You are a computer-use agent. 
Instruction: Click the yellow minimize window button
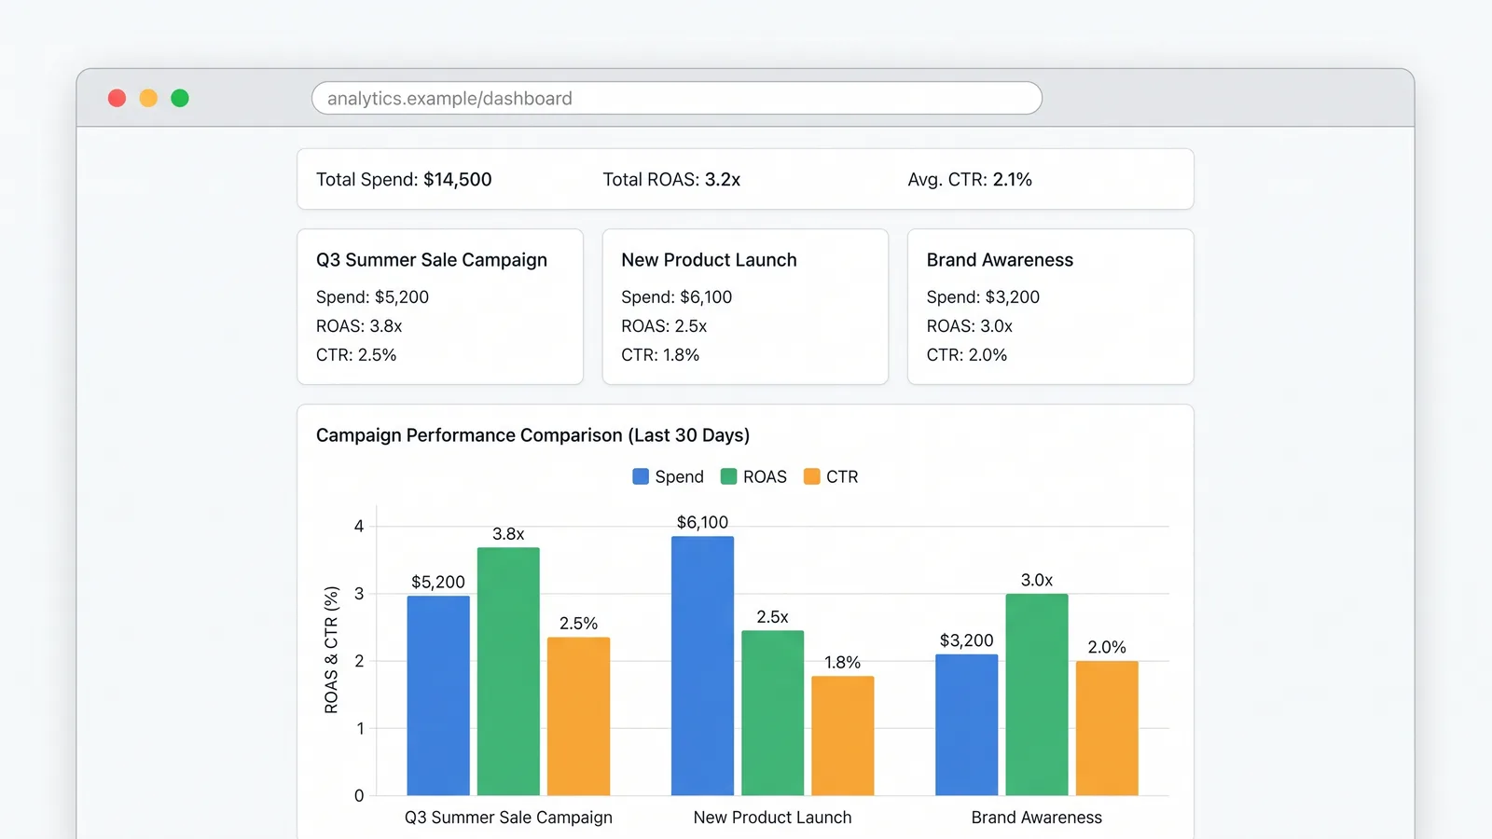pos(148,98)
